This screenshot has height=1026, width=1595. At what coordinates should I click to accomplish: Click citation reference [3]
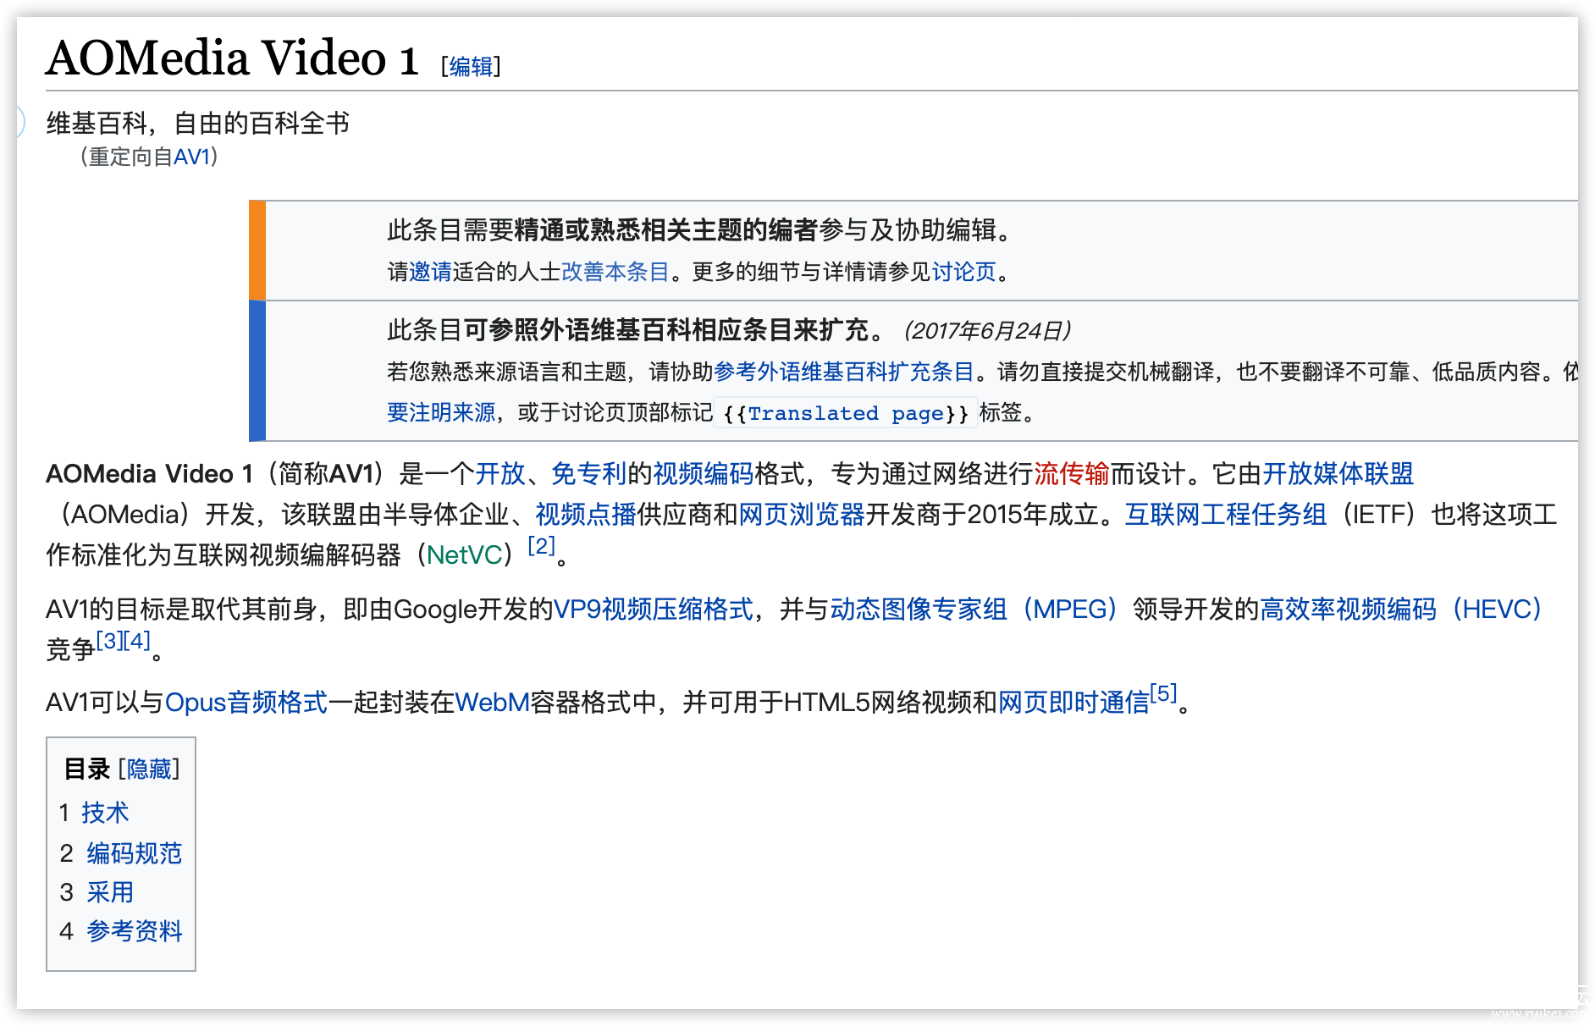point(109,640)
